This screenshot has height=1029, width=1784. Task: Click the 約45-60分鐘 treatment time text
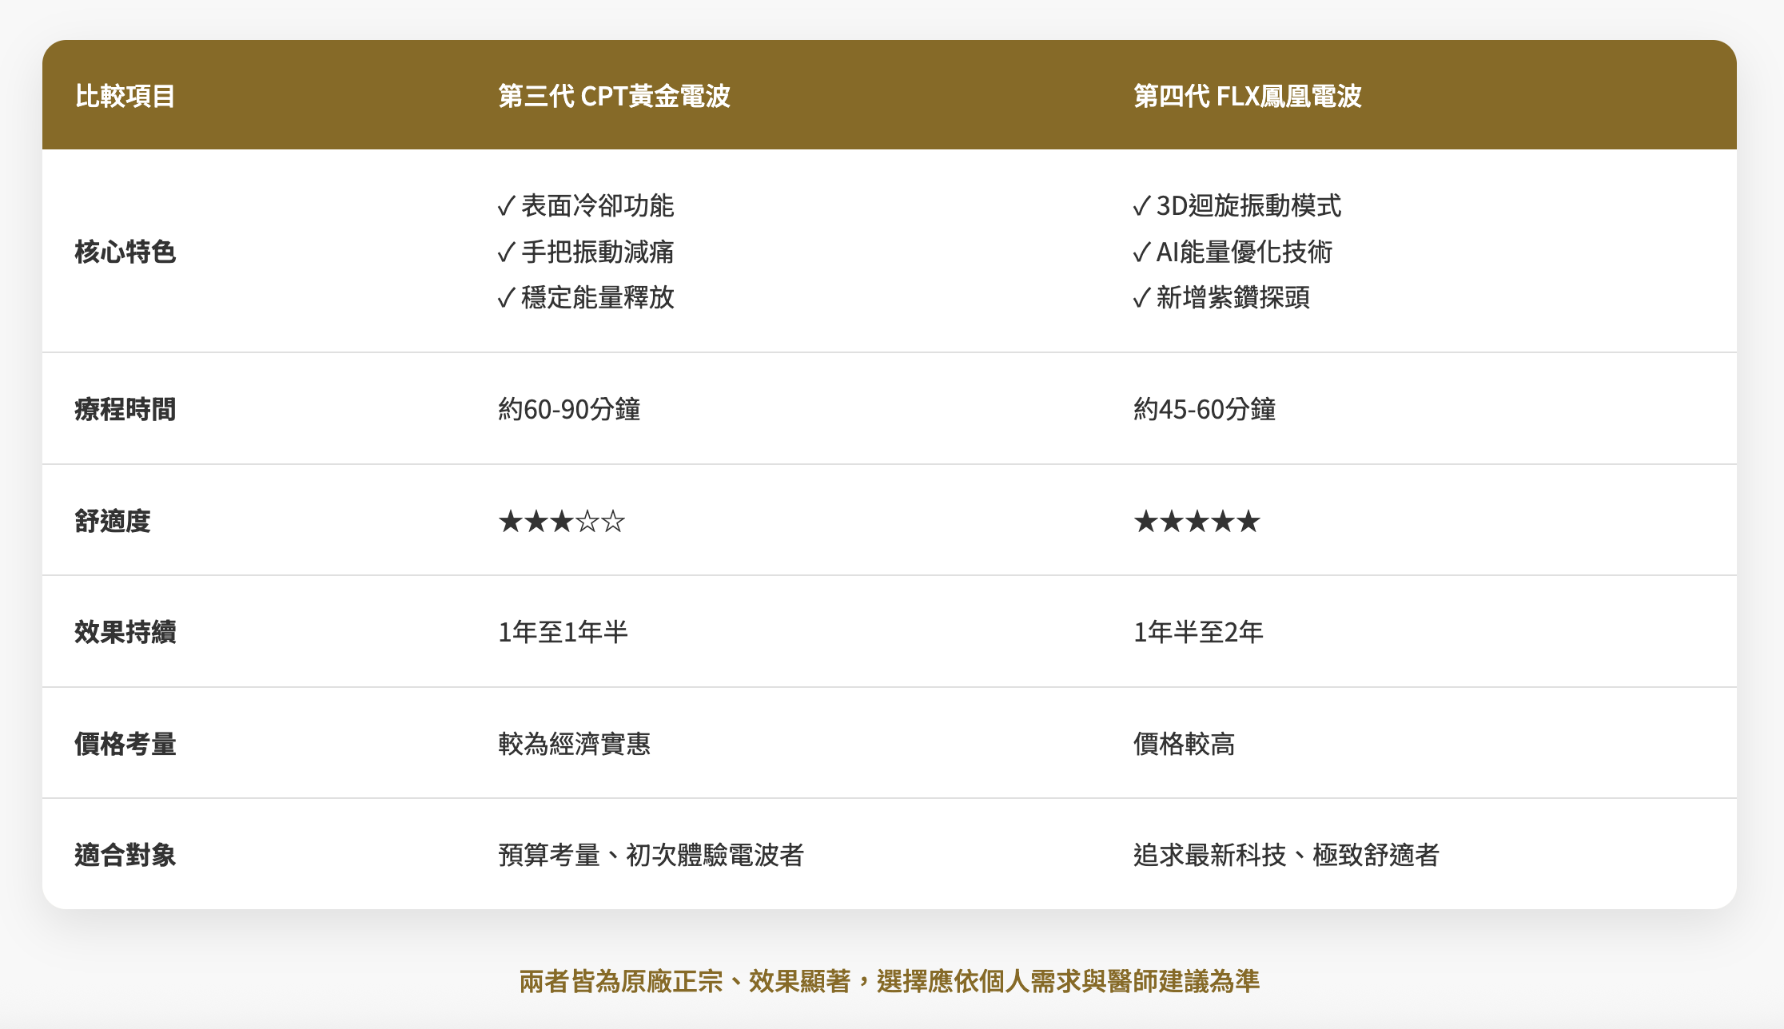tap(1204, 409)
